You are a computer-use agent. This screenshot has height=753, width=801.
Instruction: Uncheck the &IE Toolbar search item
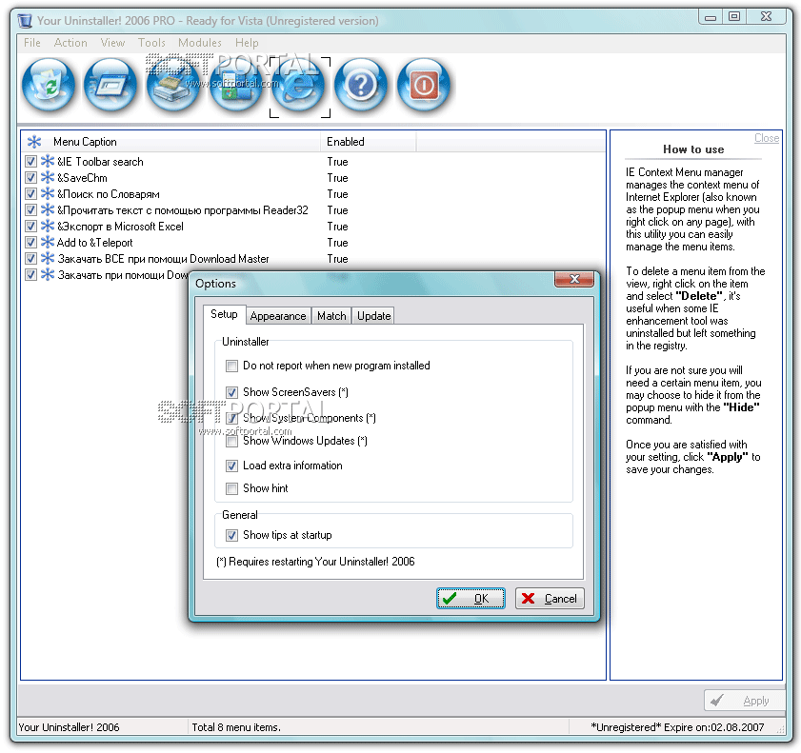[x=30, y=161]
